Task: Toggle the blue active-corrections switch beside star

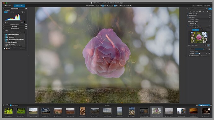Action: [x=210, y=9]
